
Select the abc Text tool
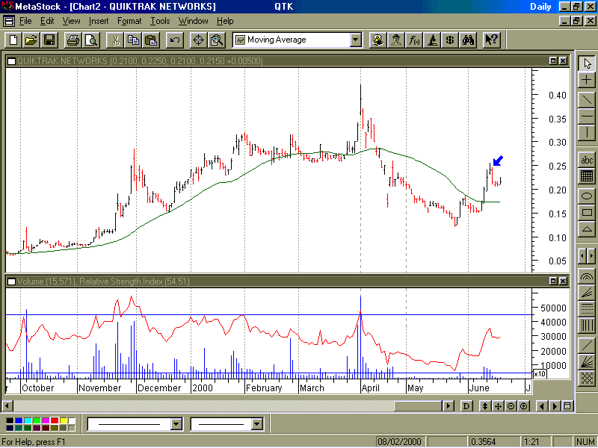[587, 160]
